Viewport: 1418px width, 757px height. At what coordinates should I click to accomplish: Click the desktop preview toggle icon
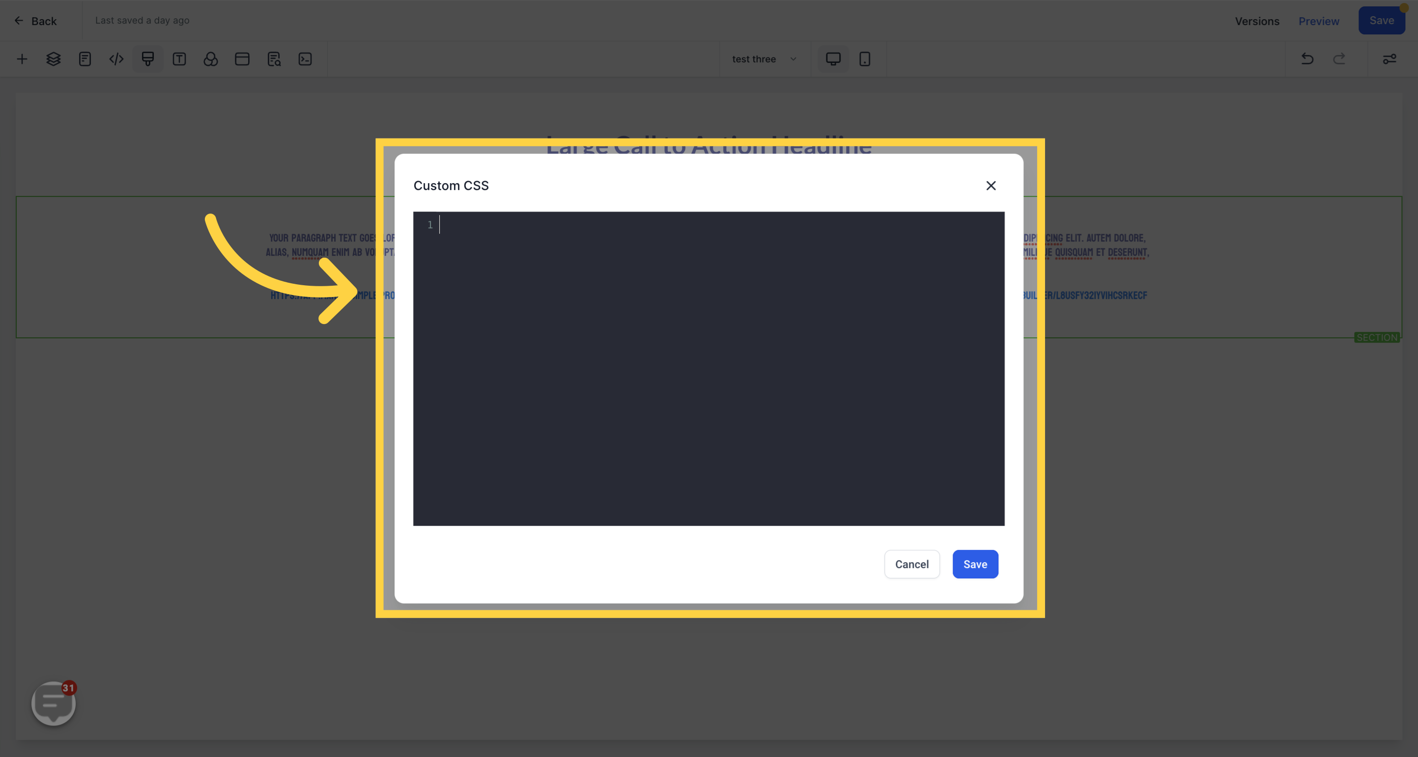833,58
